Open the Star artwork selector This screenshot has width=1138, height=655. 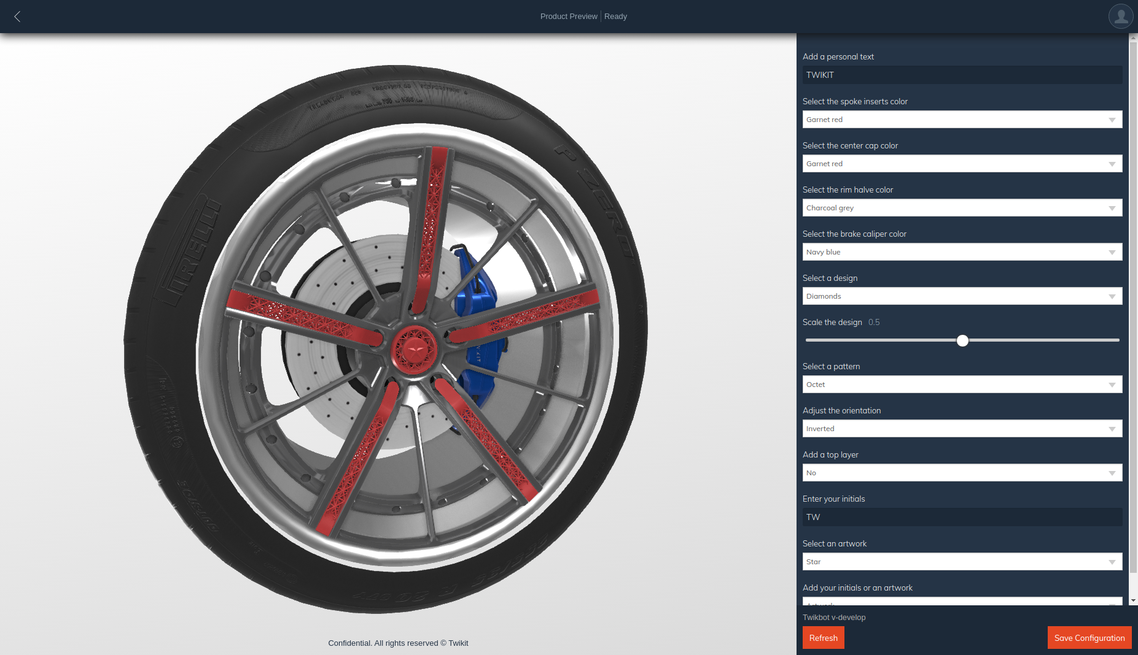point(962,561)
